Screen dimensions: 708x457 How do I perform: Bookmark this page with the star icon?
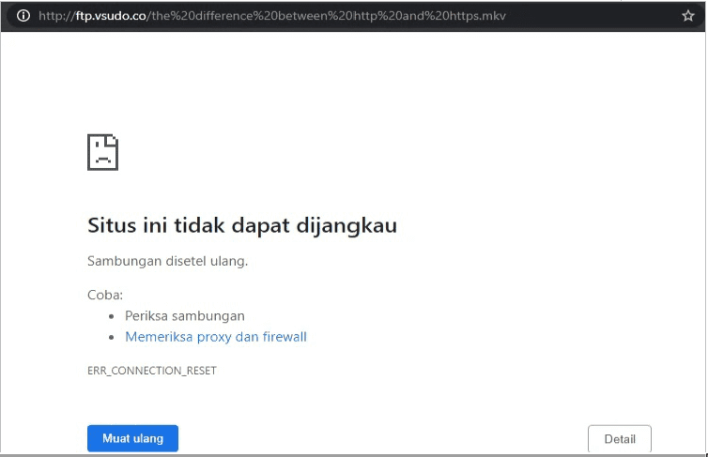coord(688,16)
